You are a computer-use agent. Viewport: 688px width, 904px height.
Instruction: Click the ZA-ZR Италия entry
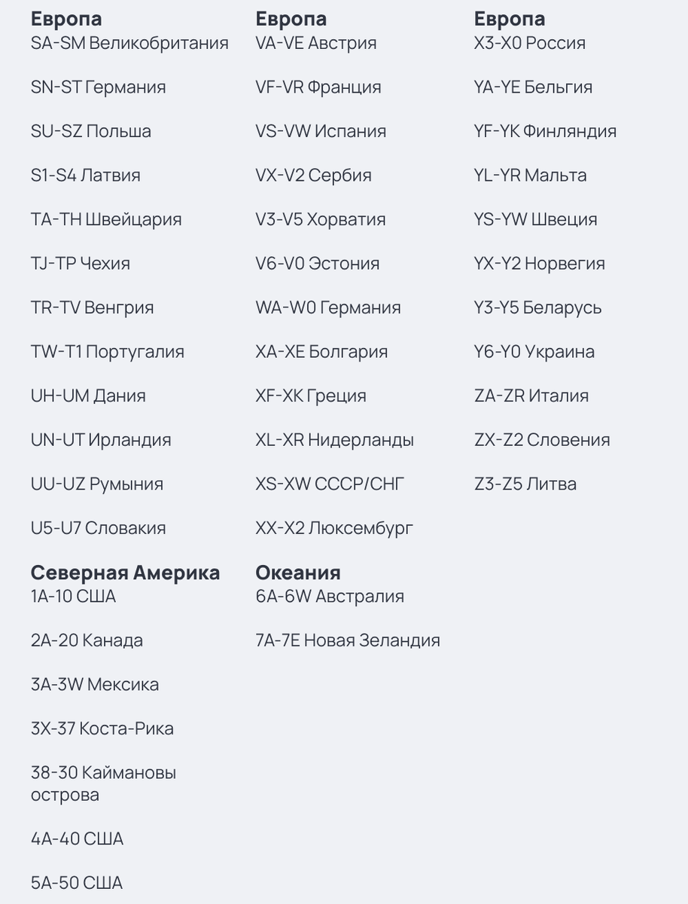531,396
